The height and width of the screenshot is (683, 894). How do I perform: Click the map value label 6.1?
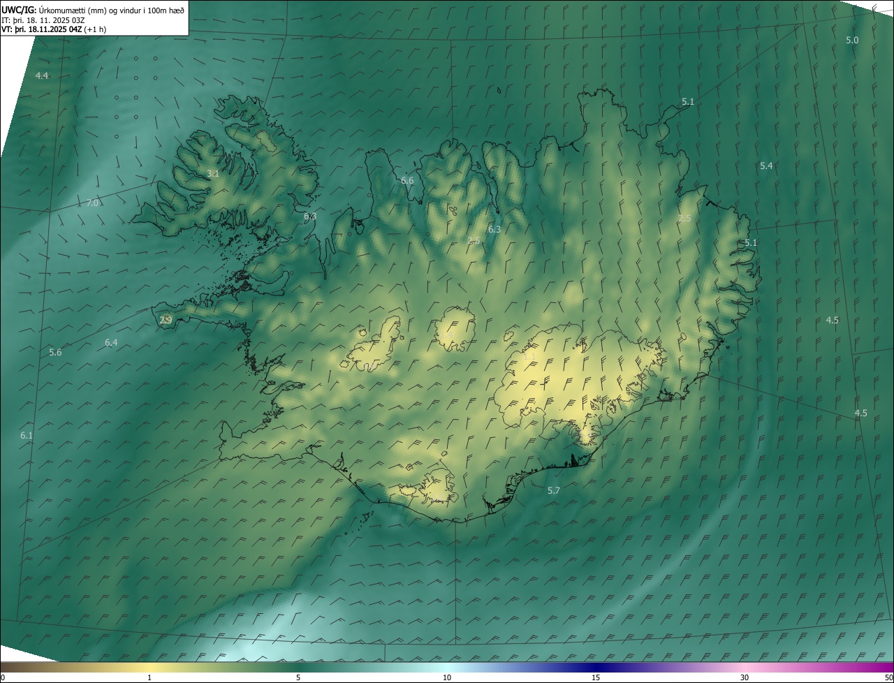[27, 435]
